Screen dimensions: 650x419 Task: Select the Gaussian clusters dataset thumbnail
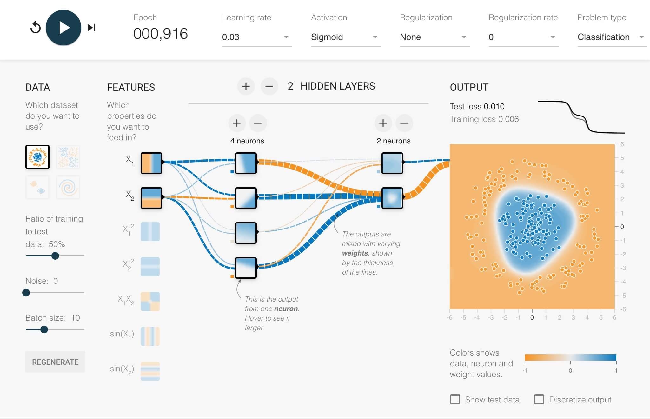(37, 187)
